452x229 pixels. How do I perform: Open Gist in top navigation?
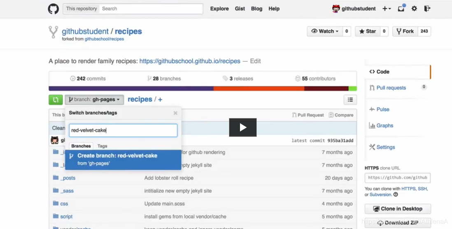click(240, 9)
